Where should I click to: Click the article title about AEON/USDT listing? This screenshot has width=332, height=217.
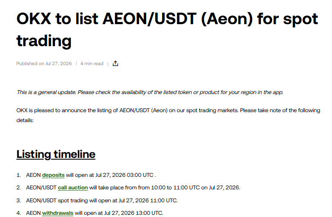click(167, 30)
